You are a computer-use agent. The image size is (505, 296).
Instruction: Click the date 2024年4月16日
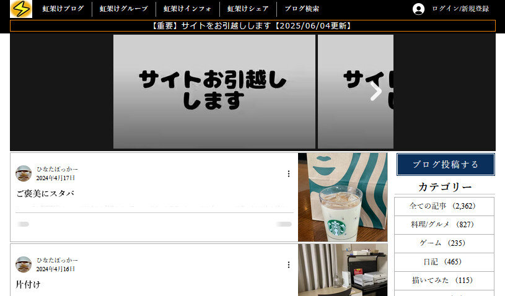[x=55, y=269]
